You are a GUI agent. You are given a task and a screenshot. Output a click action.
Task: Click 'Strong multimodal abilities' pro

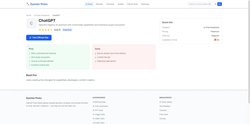click(x=42, y=61)
